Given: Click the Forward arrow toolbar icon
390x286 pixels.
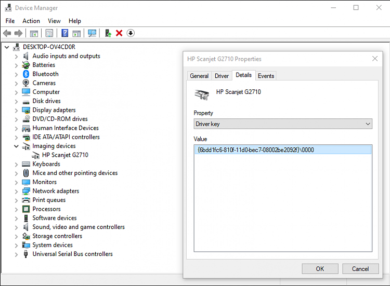Looking at the screenshot, I should (18, 33).
